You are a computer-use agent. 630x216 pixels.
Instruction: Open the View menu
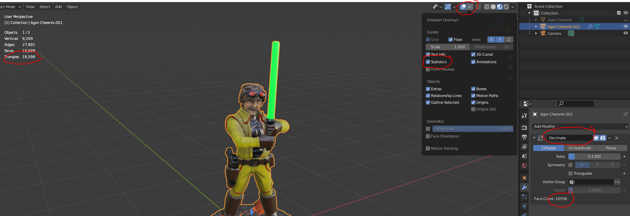(30, 7)
